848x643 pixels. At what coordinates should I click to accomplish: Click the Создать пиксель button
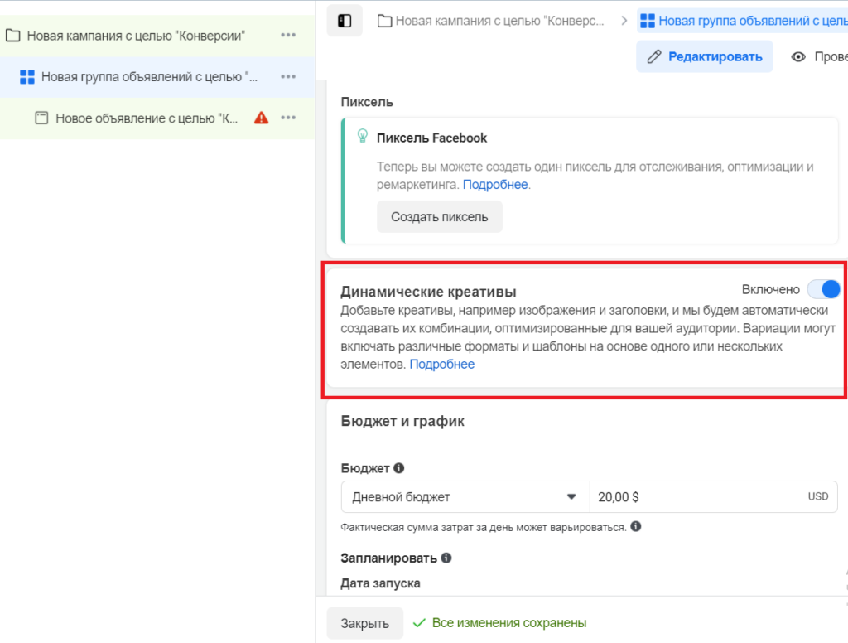click(440, 217)
